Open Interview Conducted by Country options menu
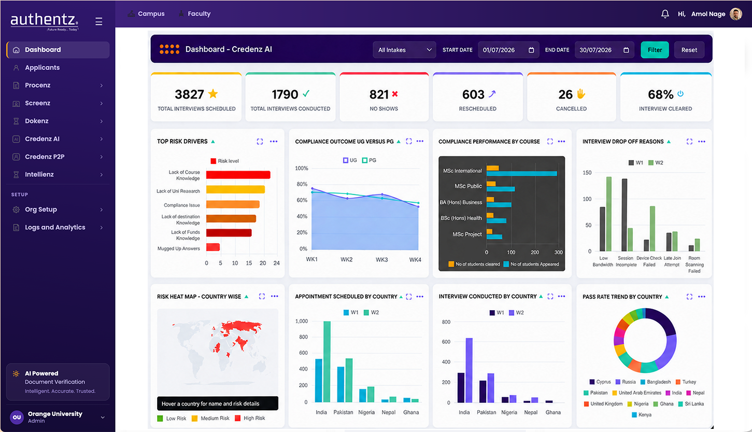Viewport: 752px width, 432px height. click(562, 296)
